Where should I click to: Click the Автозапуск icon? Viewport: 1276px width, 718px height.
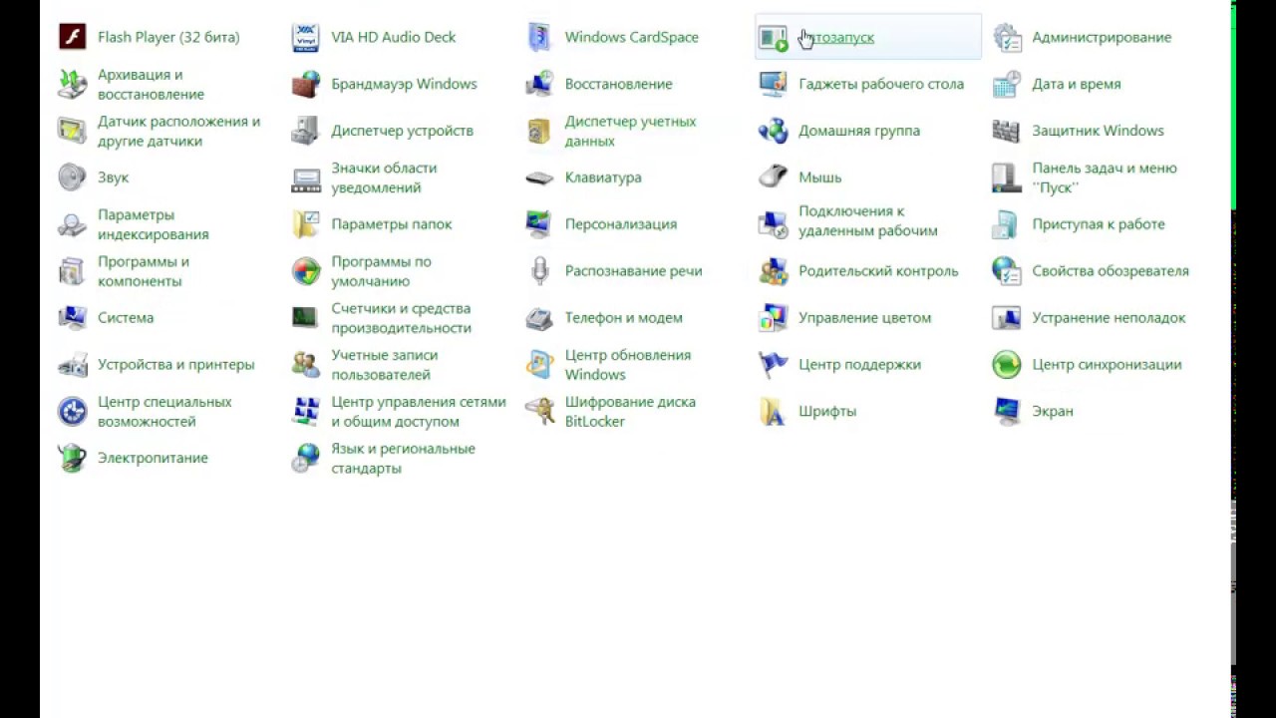coord(773,38)
